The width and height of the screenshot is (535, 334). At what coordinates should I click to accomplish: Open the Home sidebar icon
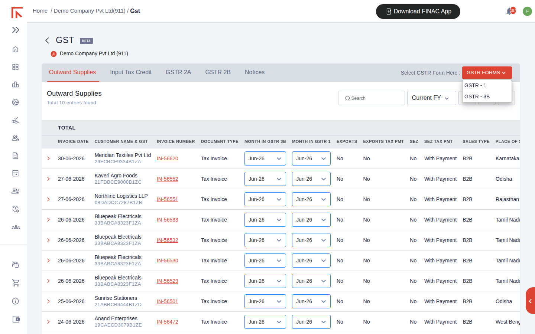point(15,49)
